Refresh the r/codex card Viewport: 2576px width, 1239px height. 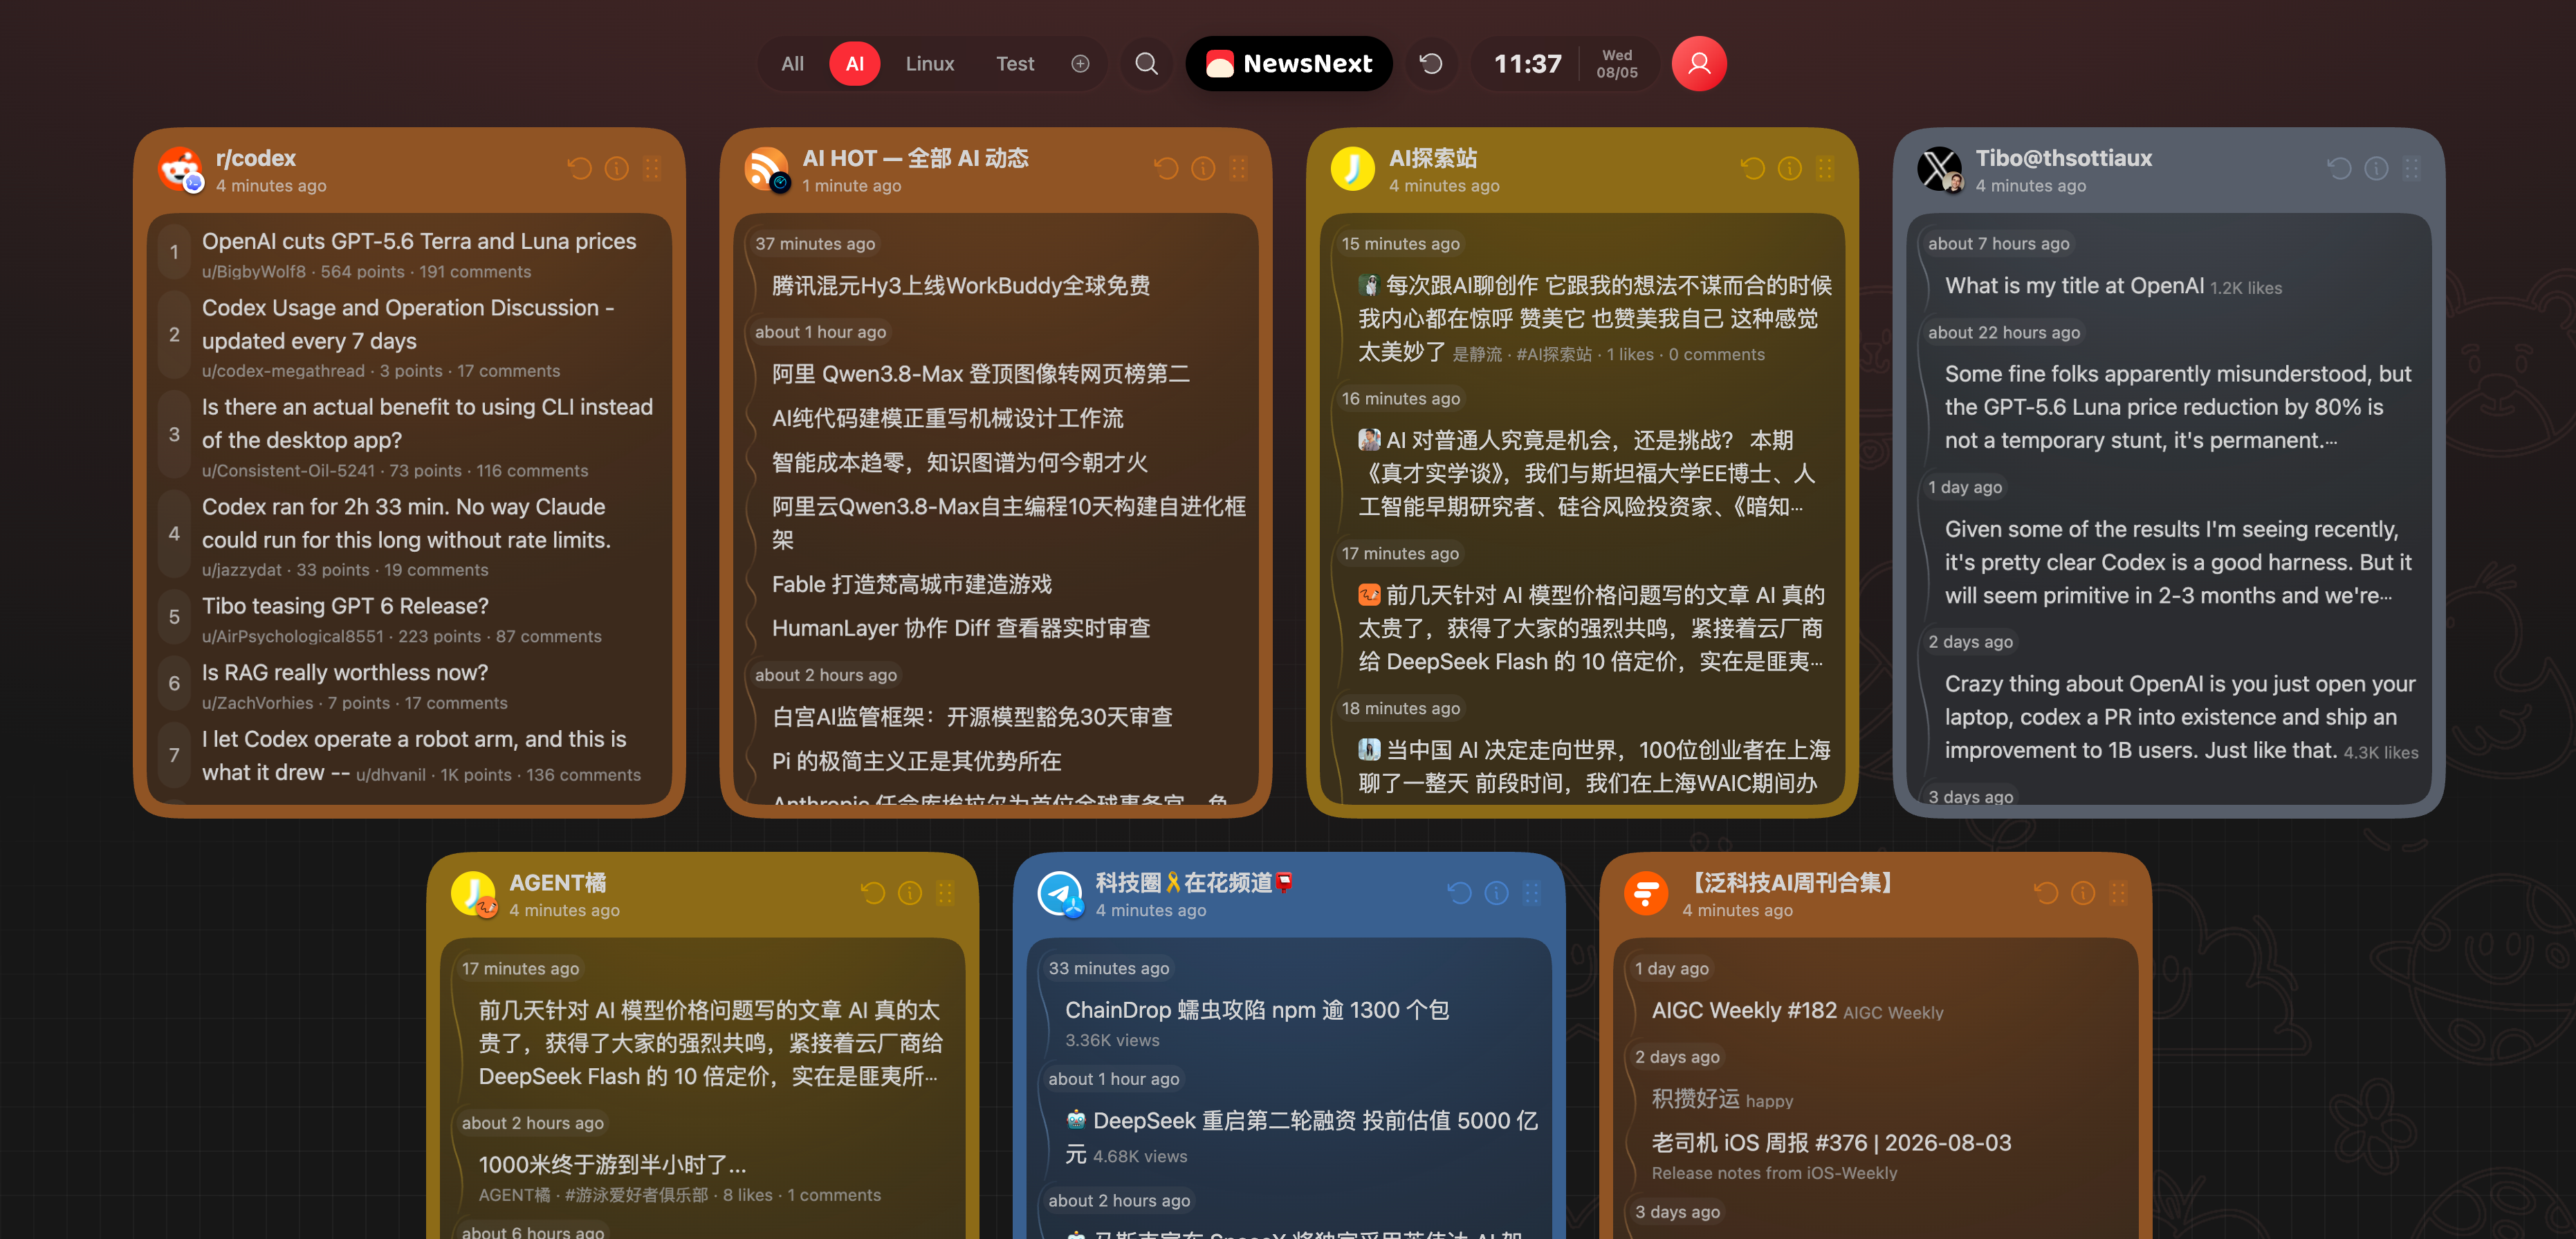click(580, 169)
